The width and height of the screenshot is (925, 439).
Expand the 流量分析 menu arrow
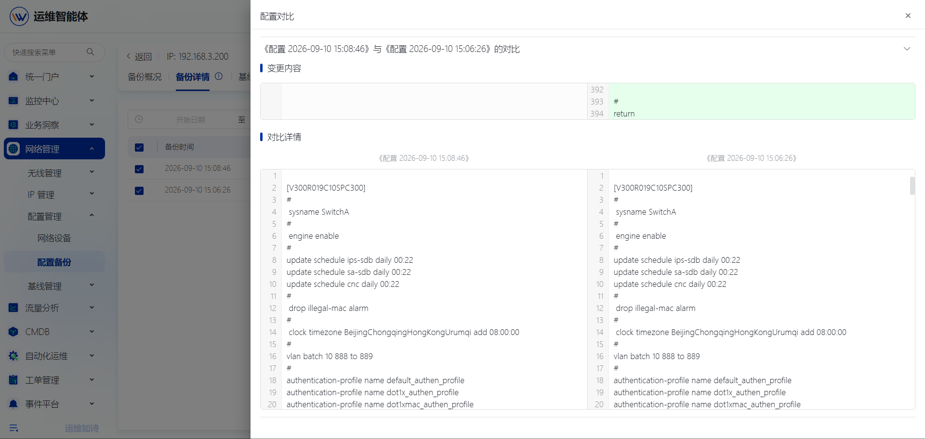point(92,308)
